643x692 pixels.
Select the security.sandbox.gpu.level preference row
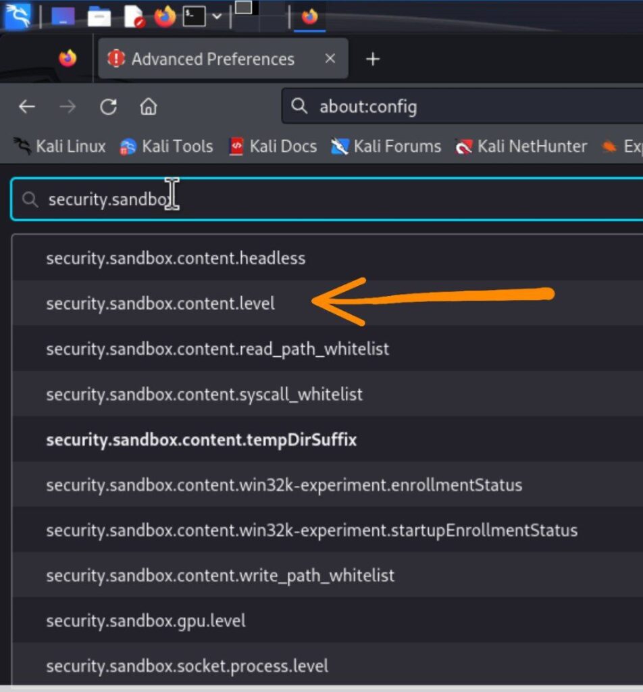click(x=146, y=620)
